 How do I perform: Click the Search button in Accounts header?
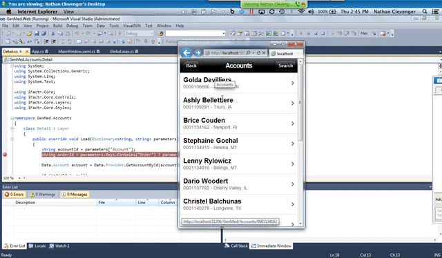(285, 66)
